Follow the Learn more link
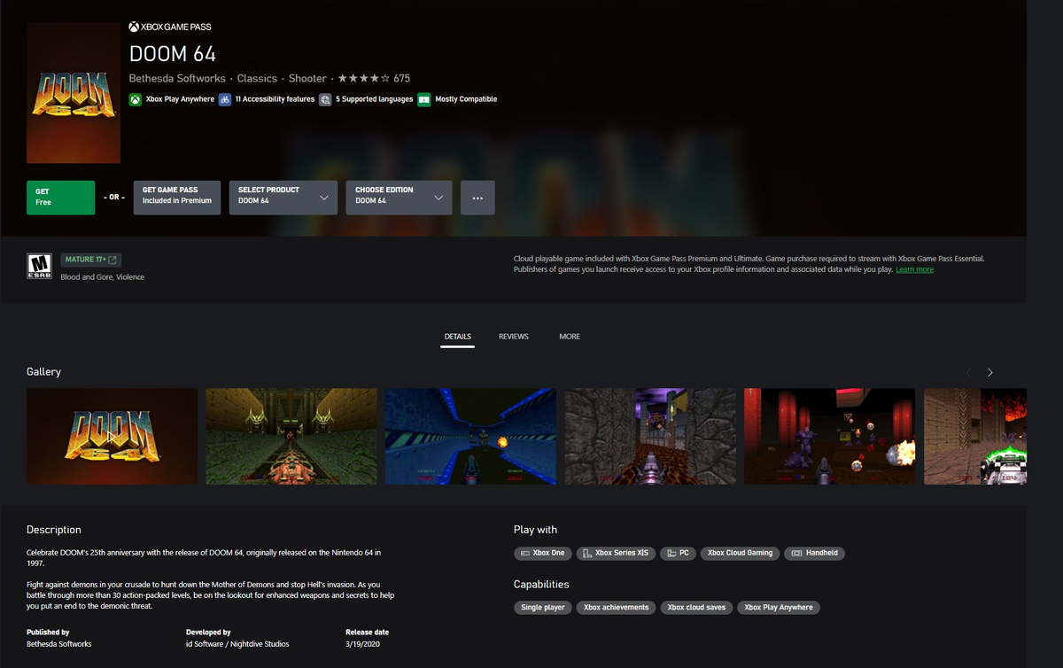 (914, 269)
